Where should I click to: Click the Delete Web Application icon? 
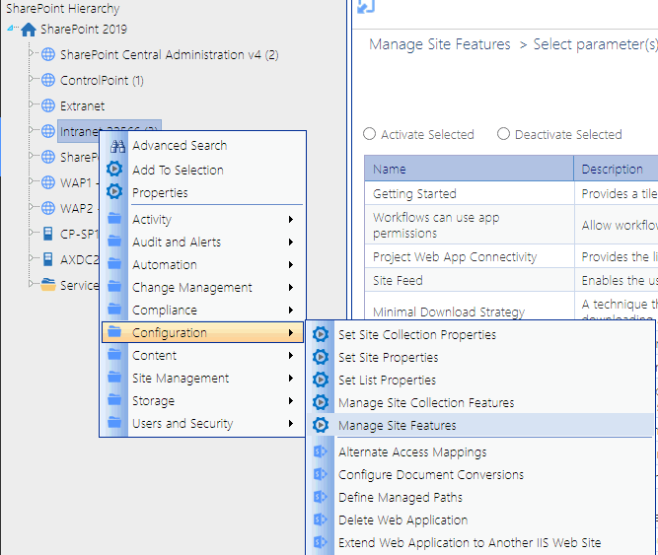pyautogui.click(x=321, y=520)
